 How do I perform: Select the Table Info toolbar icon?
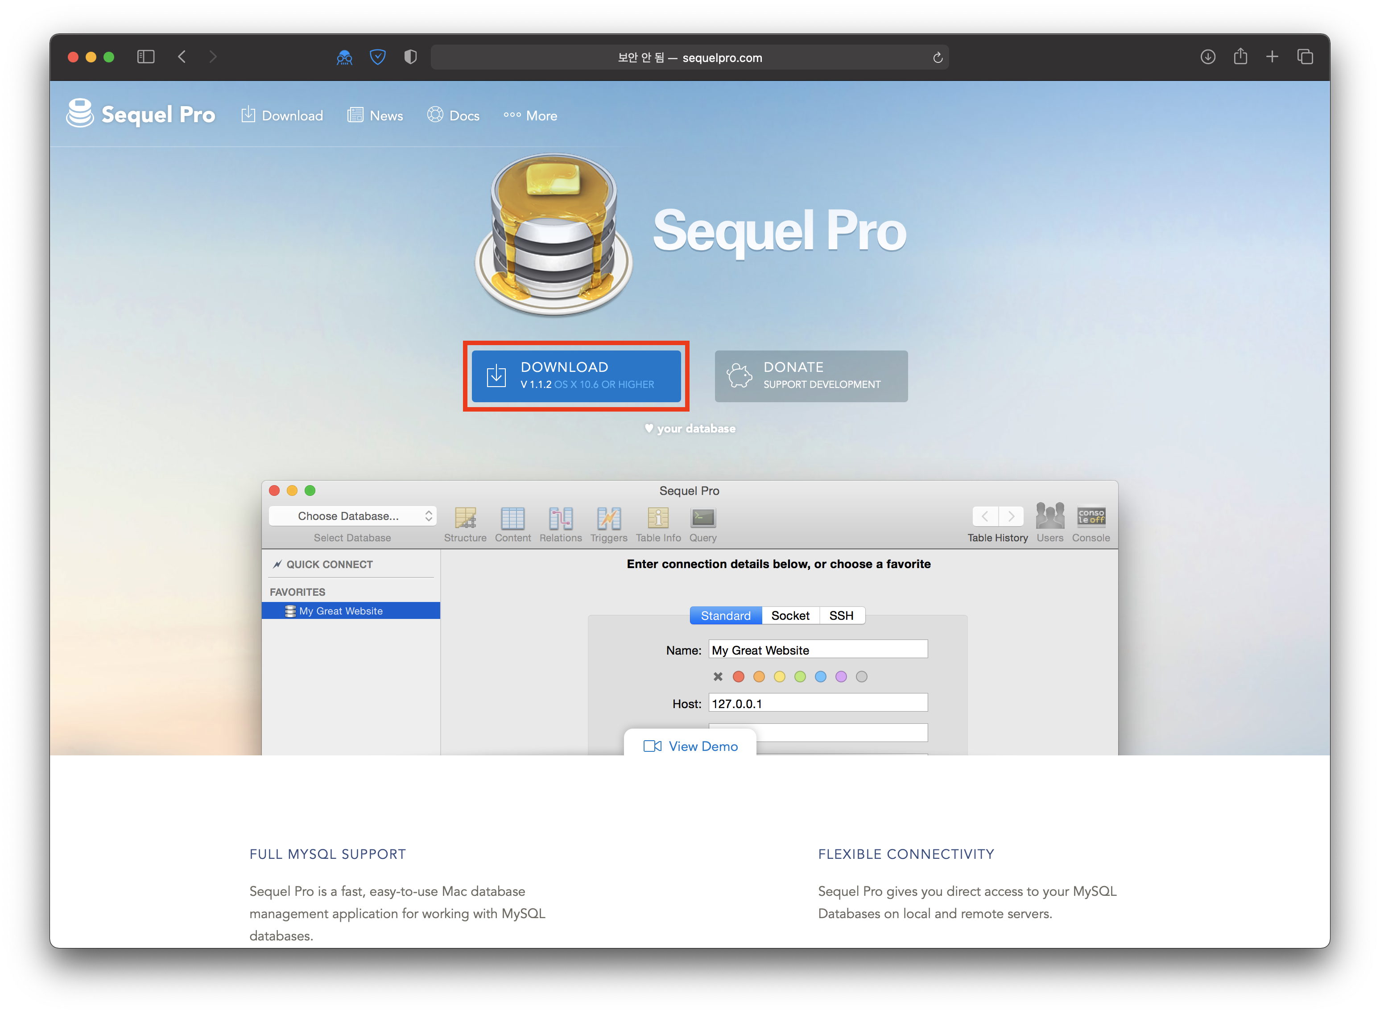point(658,525)
